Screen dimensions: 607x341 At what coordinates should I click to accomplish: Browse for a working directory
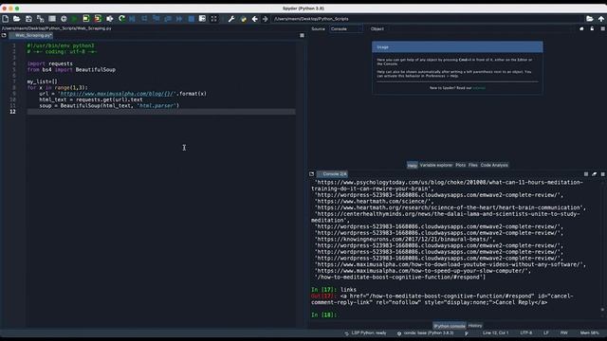(590, 19)
